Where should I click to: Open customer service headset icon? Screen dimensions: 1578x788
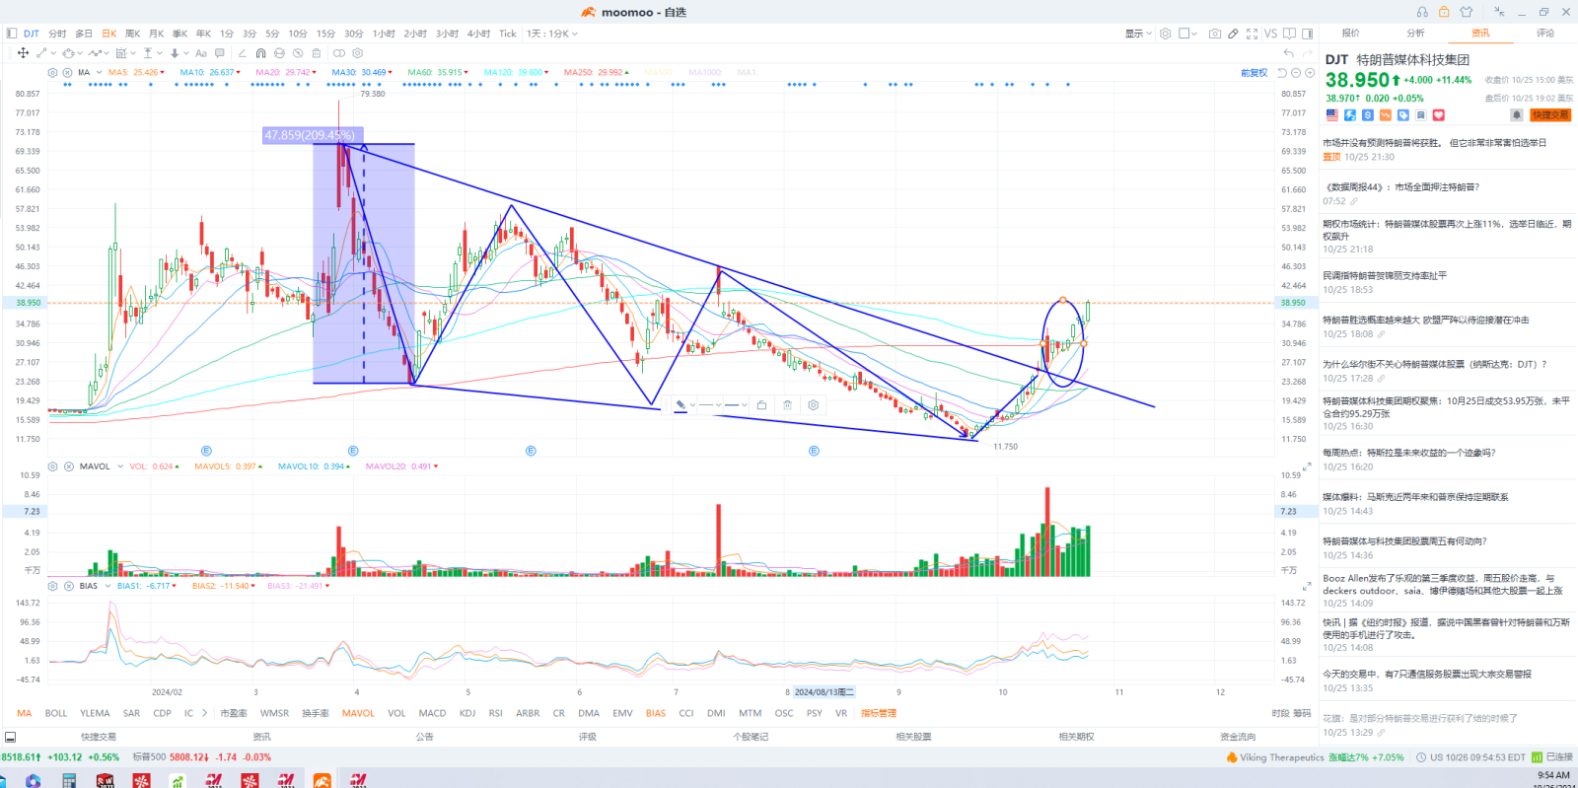(x=1422, y=12)
